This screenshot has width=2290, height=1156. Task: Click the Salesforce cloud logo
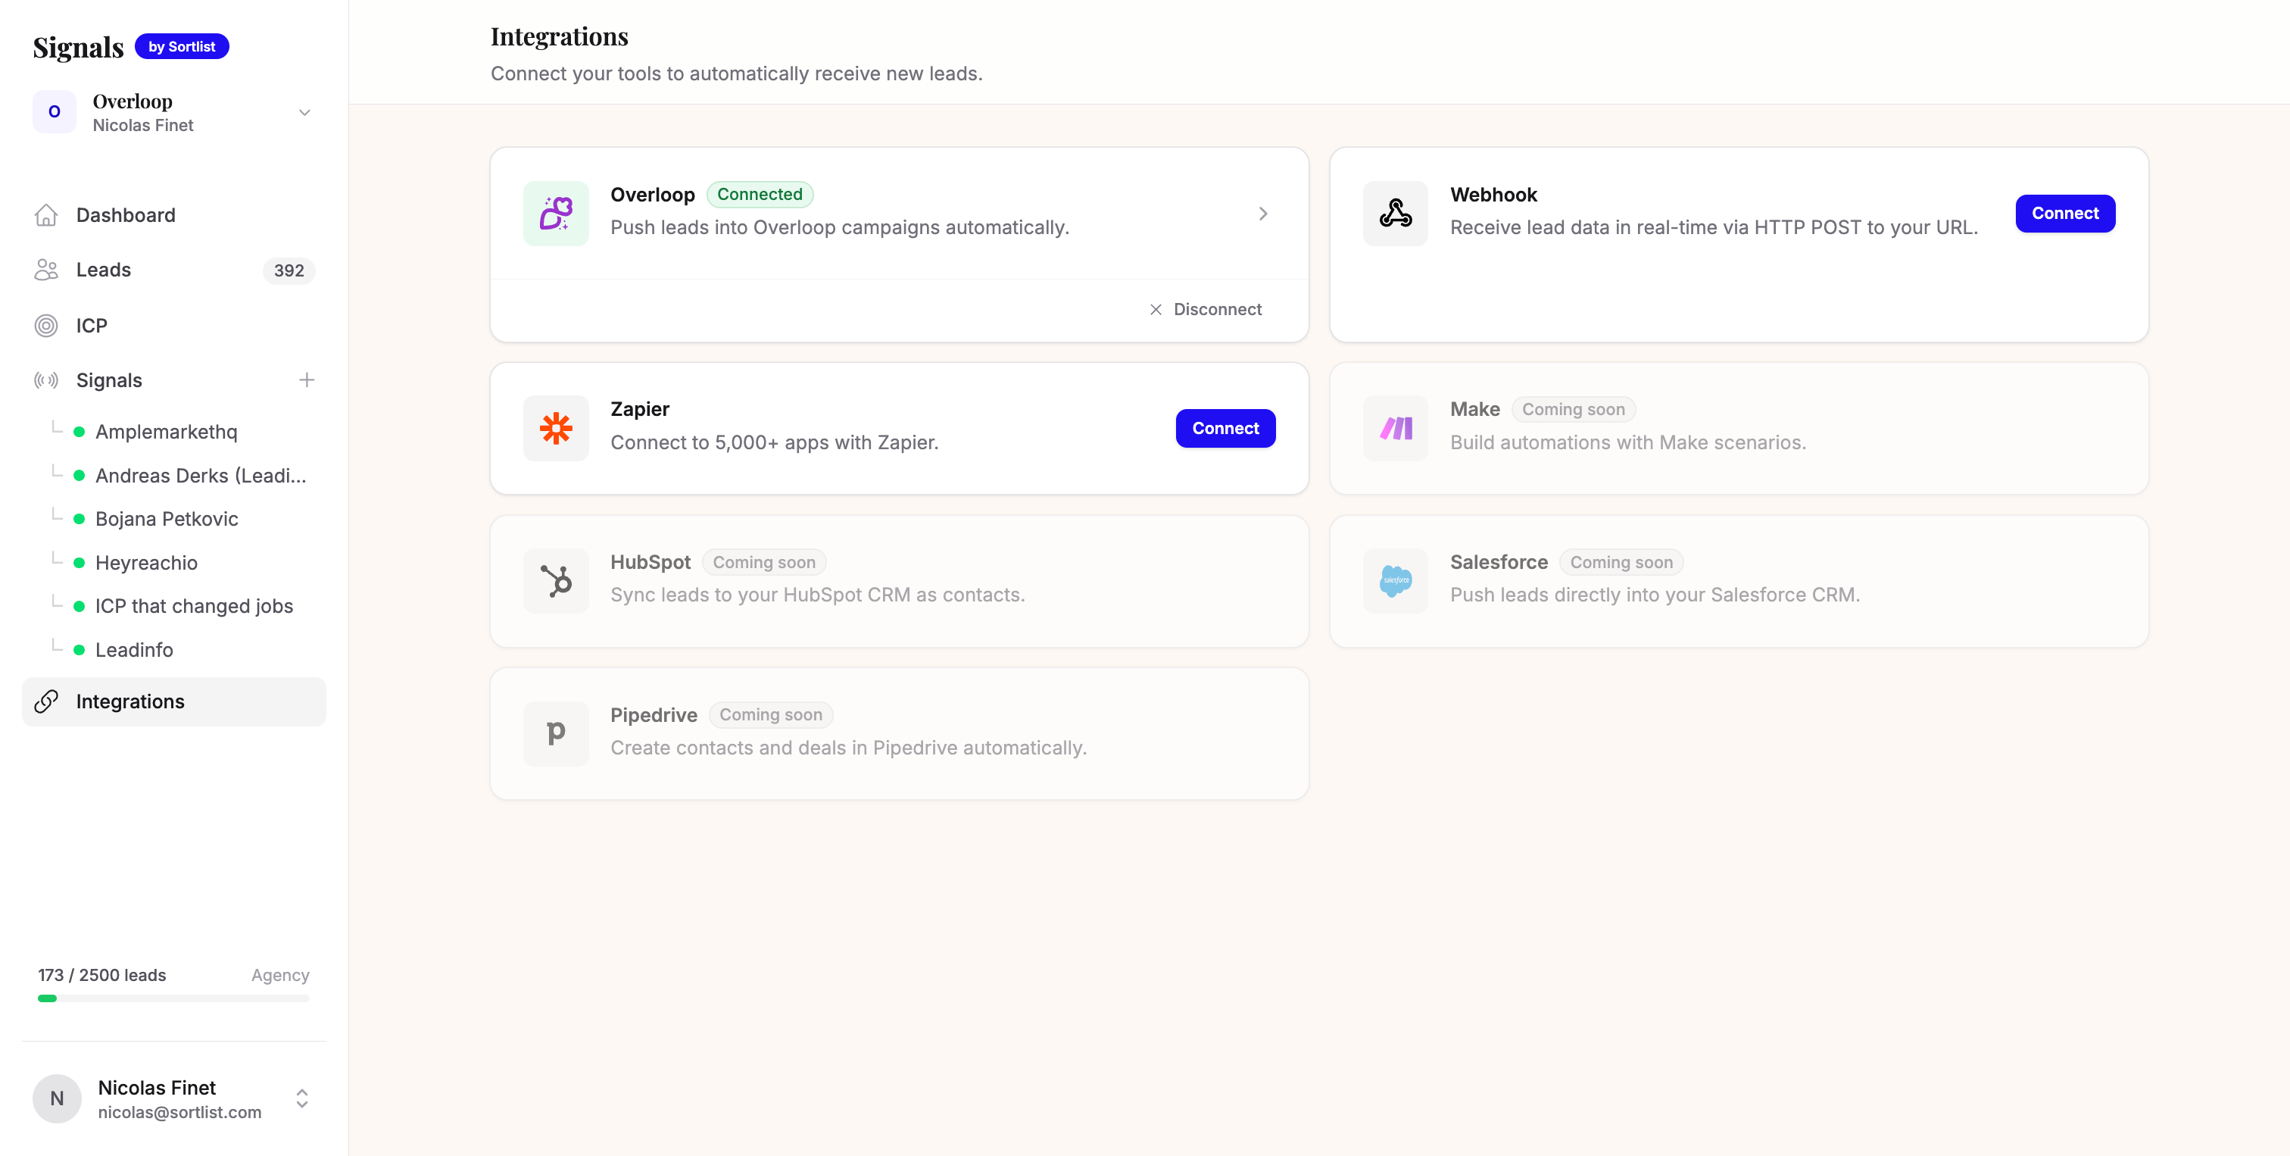(x=1396, y=582)
